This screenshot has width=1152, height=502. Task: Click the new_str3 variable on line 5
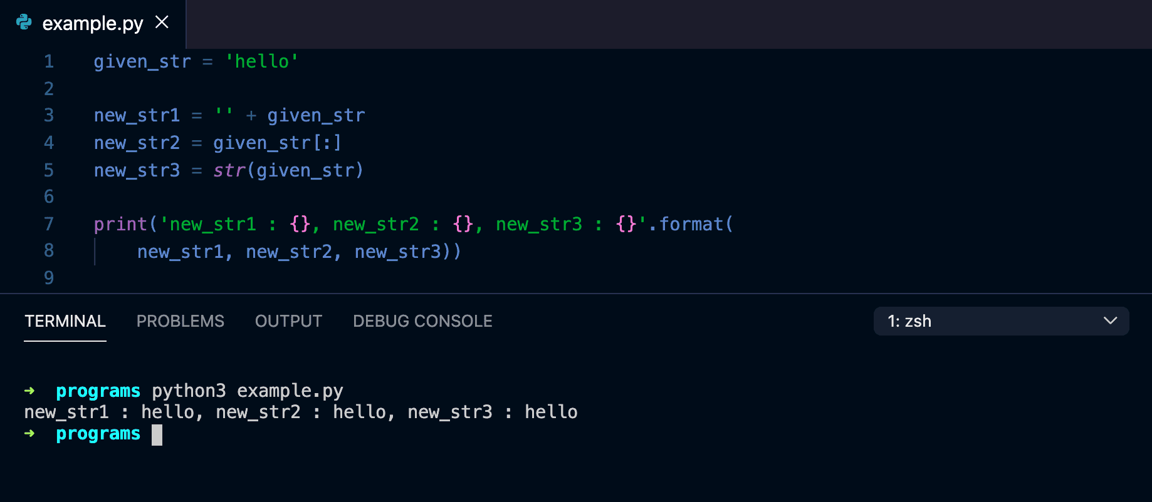point(137,170)
